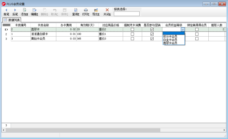Toggle 强制凭卡消费 checkbox for 翡翠卡 row
Screen dimensions: 228x139
(x=132, y=29)
